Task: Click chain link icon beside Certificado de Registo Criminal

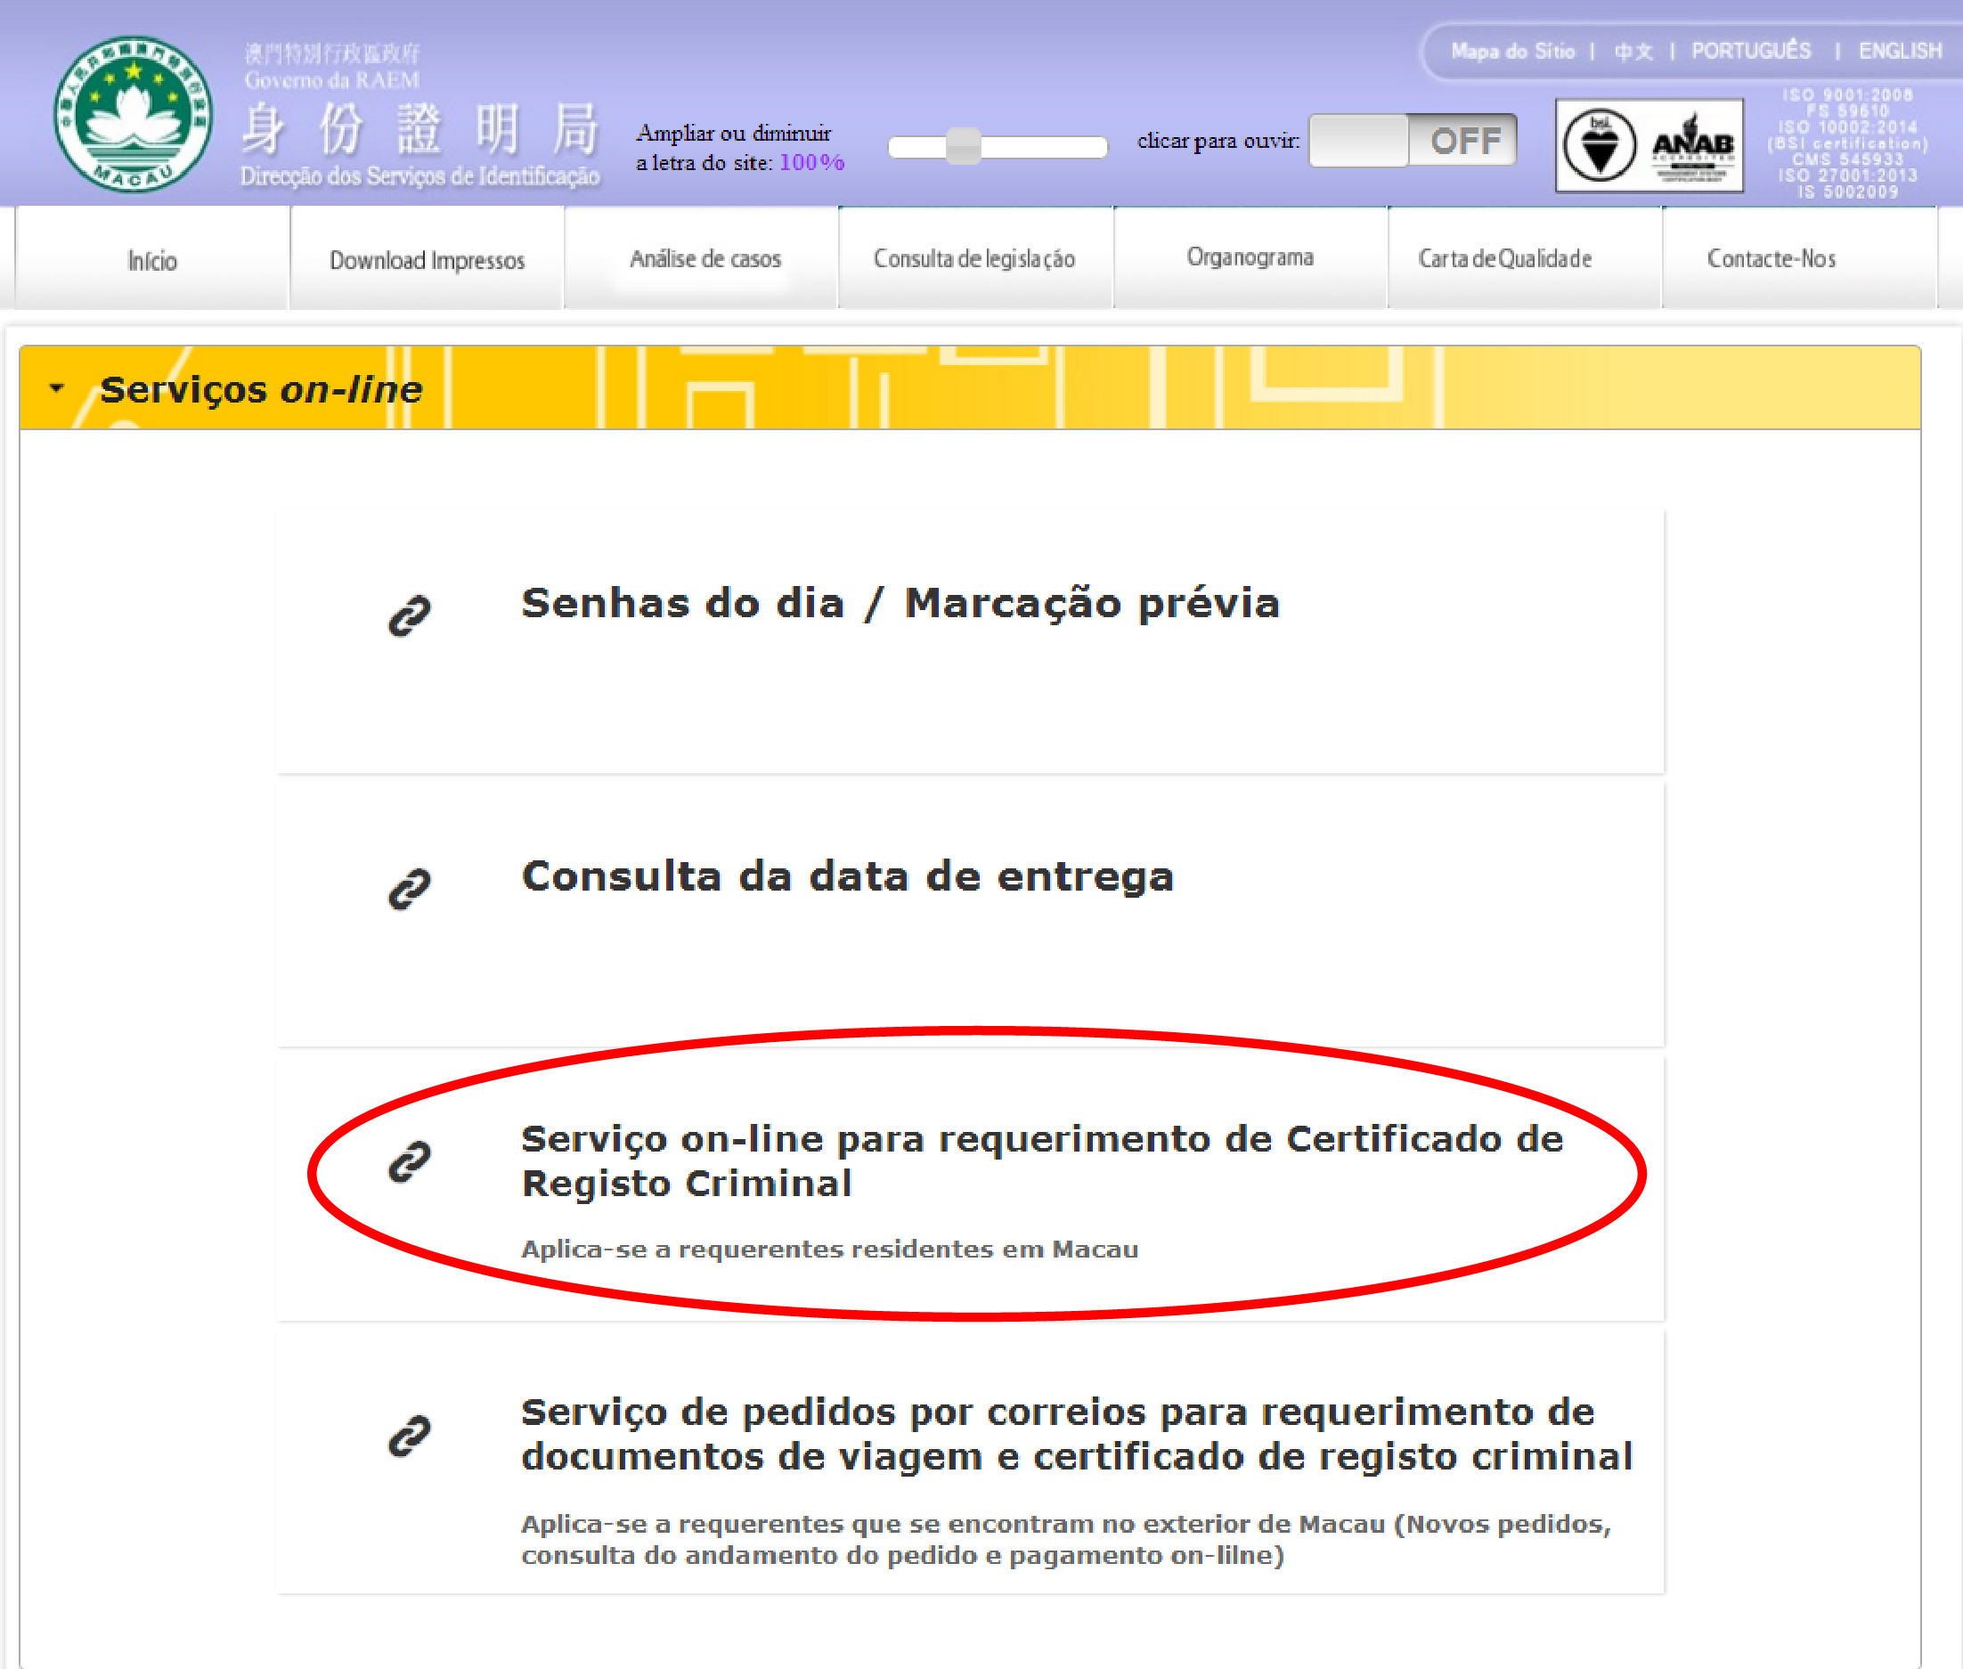Action: pos(410,1161)
